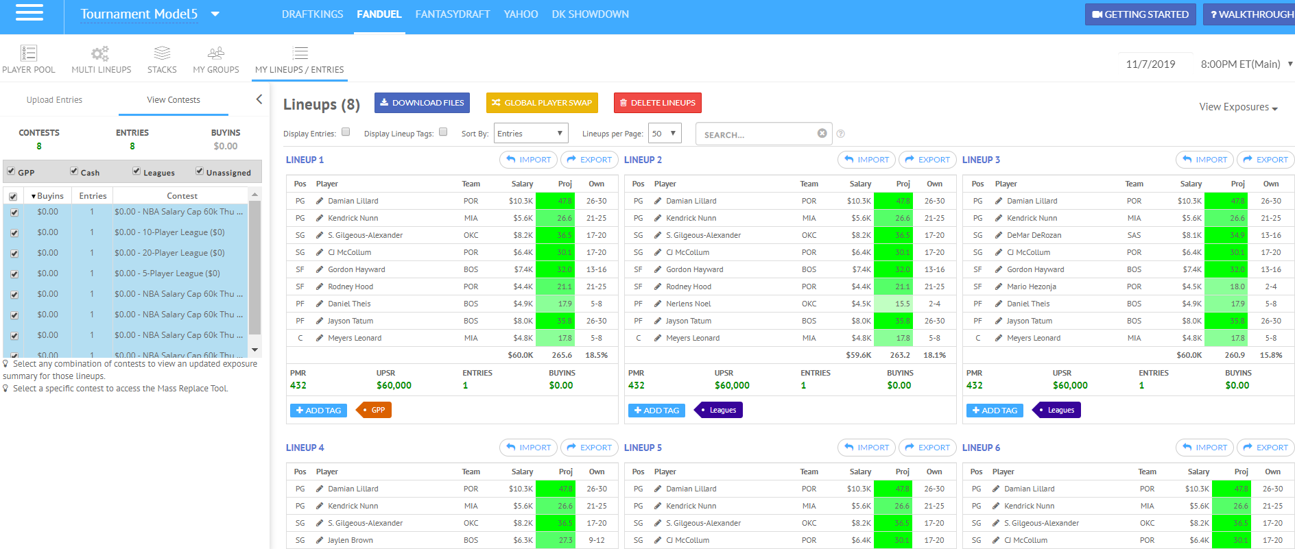This screenshot has width=1295, height=549.
Task: Click pencil icon for Kendrick Nunn in Lineup 1
Action: click(x=320, y=218)
